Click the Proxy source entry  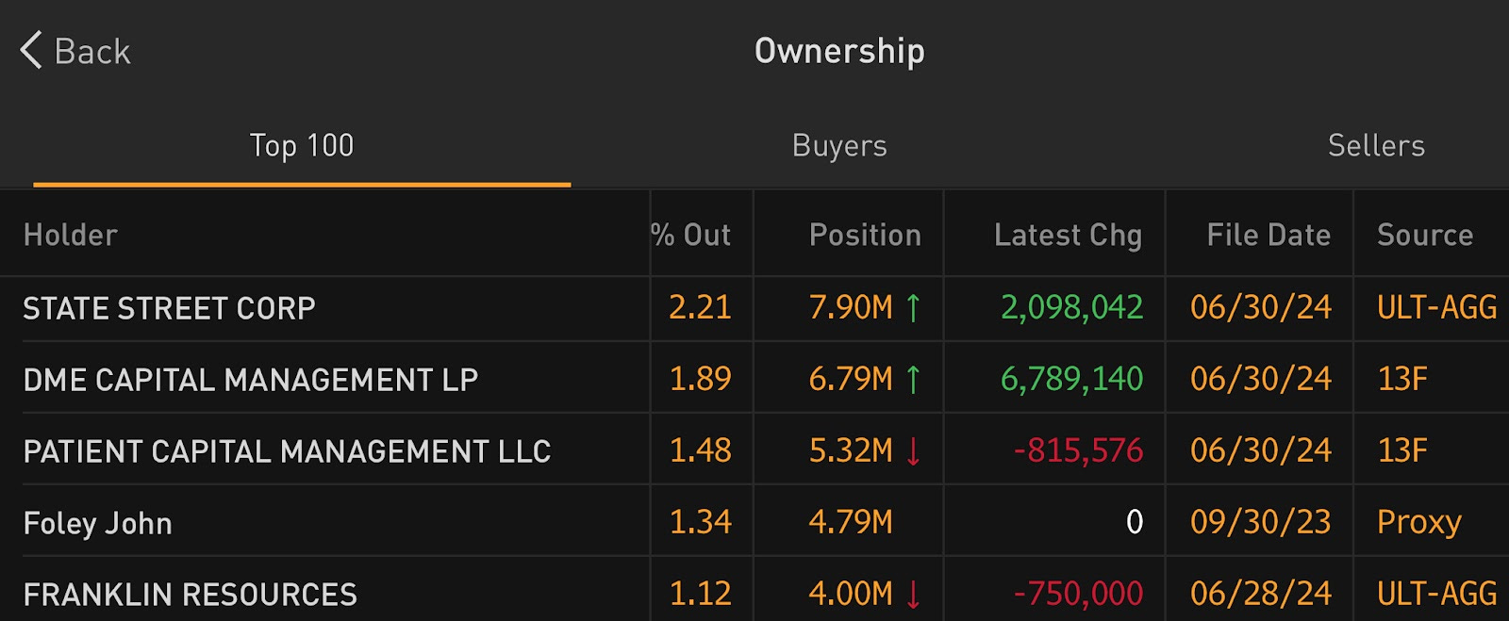[1419, 523]
